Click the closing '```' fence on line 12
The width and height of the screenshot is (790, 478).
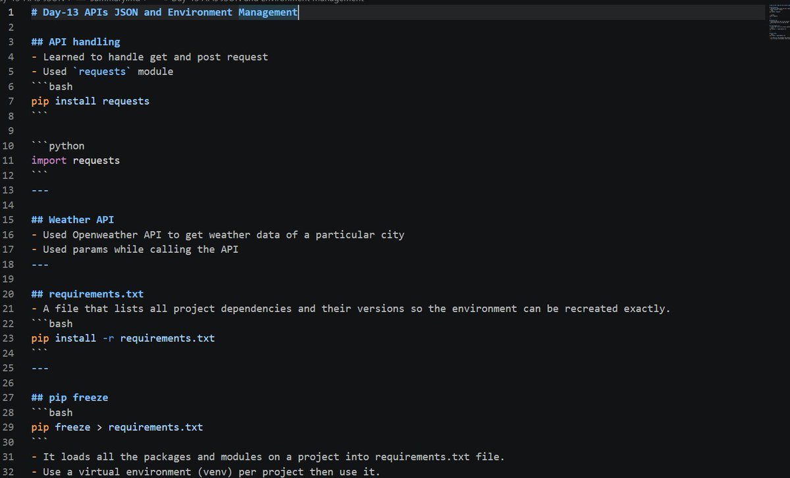(39, 175)
